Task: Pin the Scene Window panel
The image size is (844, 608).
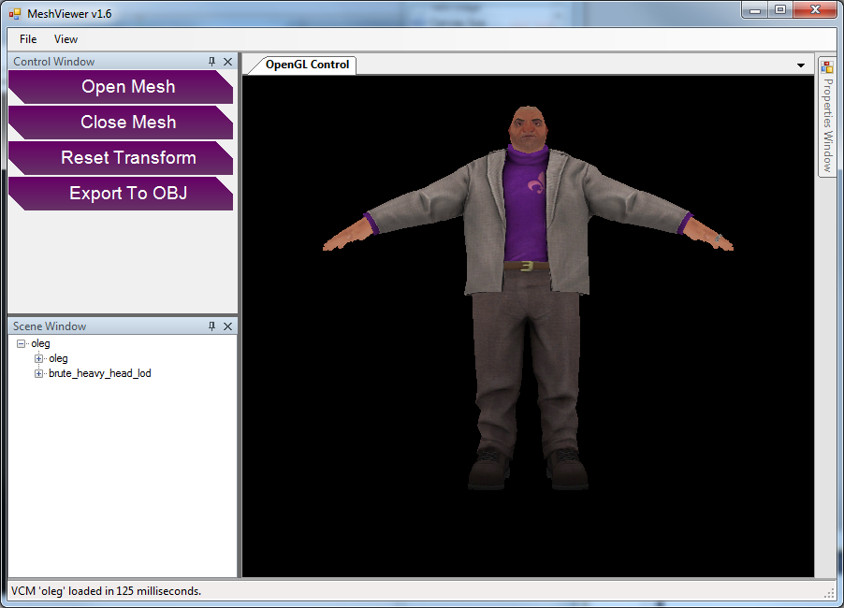Action: pyautogui.click(x=212, y=326)
